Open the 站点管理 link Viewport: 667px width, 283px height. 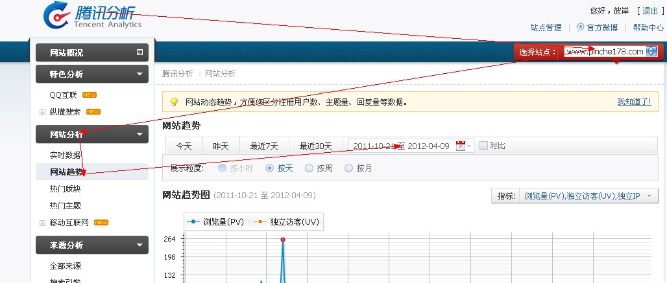pyautogui.click(x=546, y=28)
